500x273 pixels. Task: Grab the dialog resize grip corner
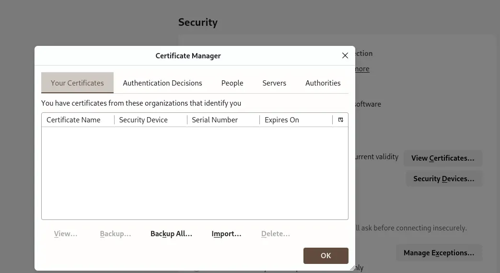coord(352,268)
